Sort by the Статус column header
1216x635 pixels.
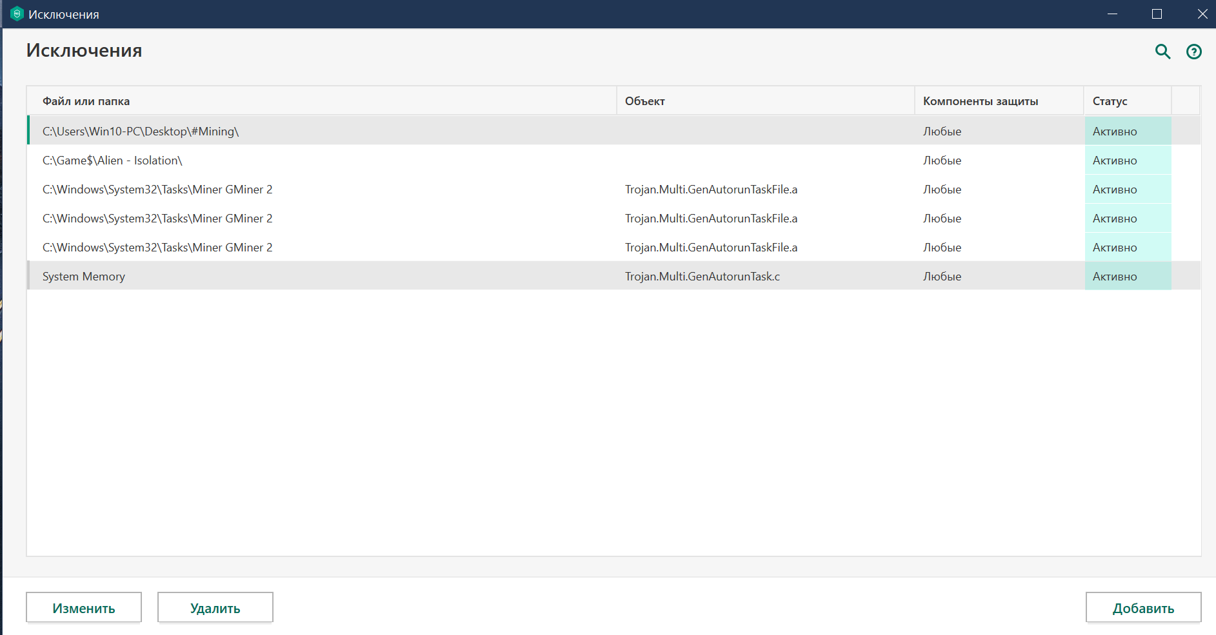coord(1128,101)
